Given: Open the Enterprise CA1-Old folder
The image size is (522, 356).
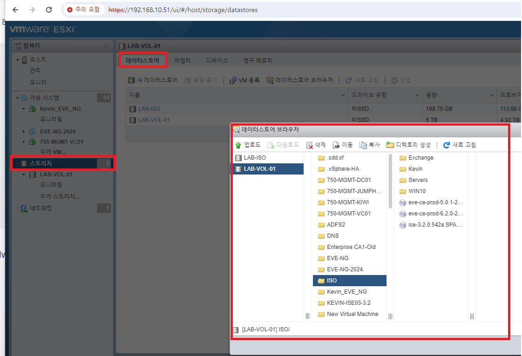Looking at the screenshot, I should click(x=350, y=247).
